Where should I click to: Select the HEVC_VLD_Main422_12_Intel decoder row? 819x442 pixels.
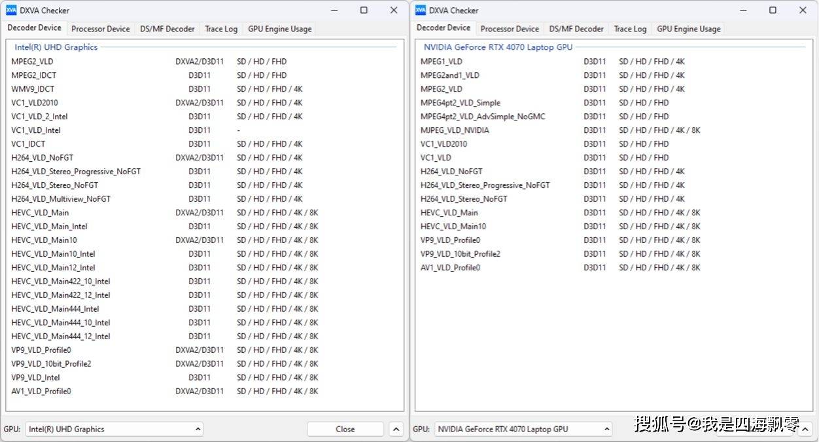(204, 295)
